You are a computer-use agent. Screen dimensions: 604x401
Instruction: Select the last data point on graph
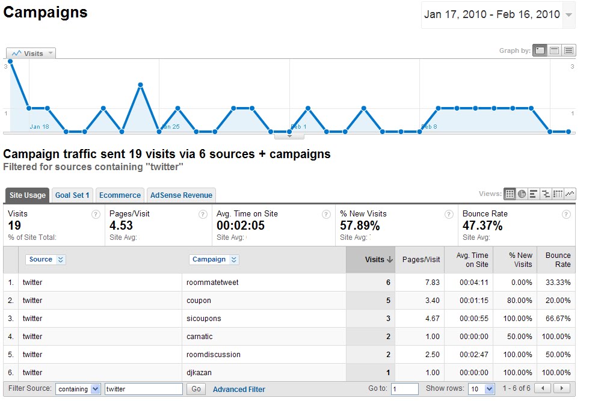click(569, 132)
